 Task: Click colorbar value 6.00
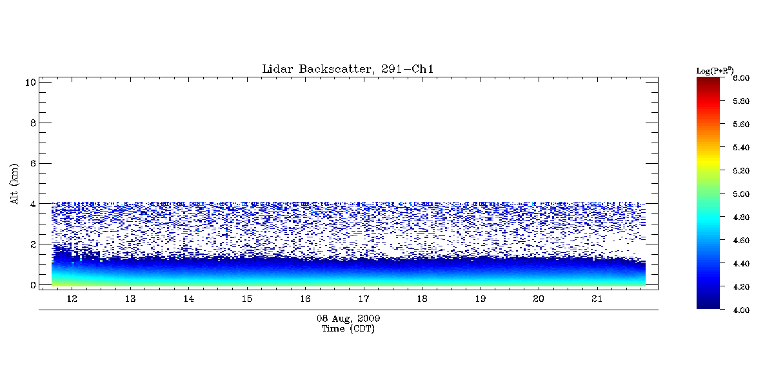pos(740,78)
